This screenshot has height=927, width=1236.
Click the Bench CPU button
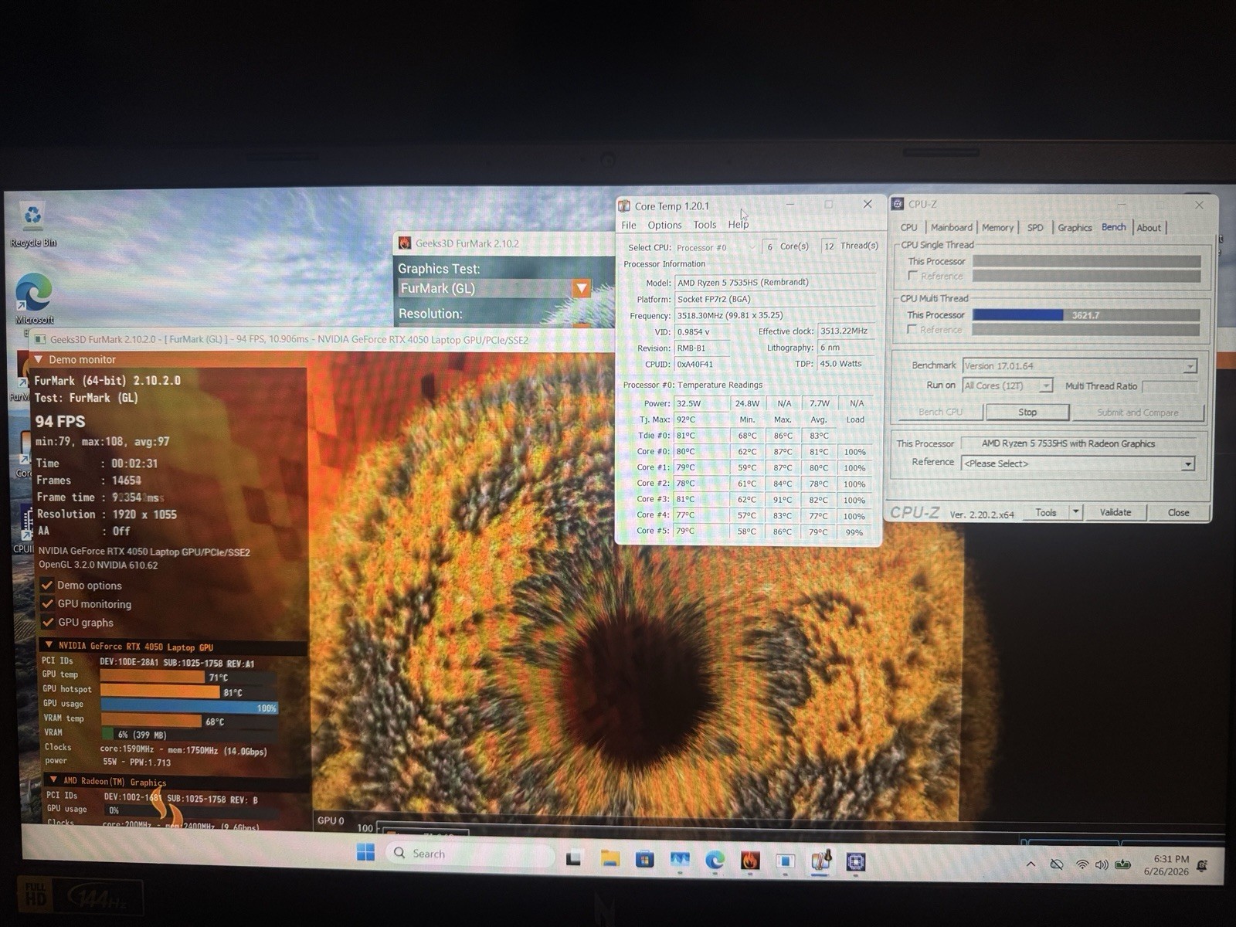pos(940,412)
